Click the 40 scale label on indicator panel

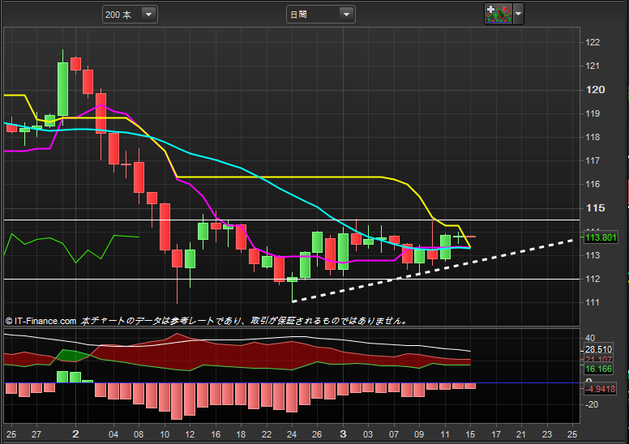[590, 338]
